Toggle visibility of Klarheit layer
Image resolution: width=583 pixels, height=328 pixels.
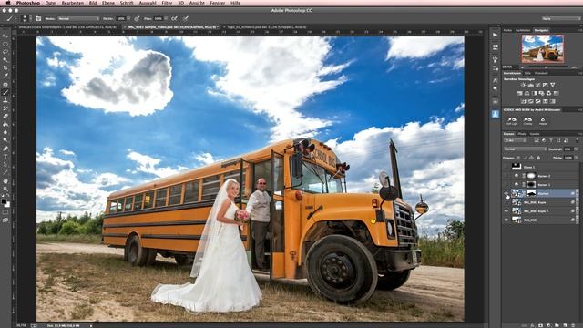pos(506,193)
